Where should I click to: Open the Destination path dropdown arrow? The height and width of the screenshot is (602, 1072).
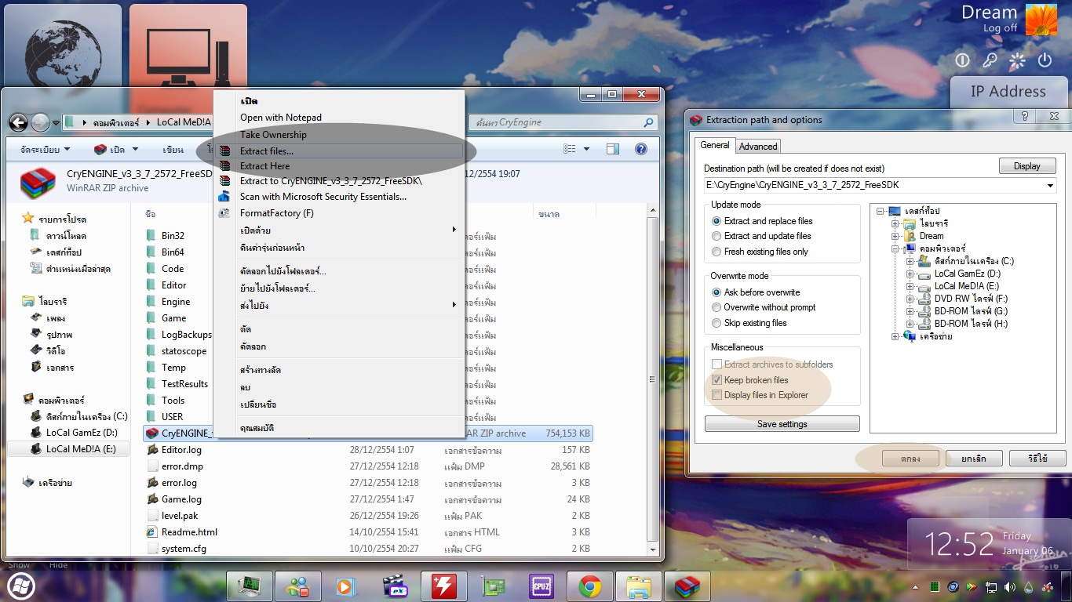[1050, 186]
